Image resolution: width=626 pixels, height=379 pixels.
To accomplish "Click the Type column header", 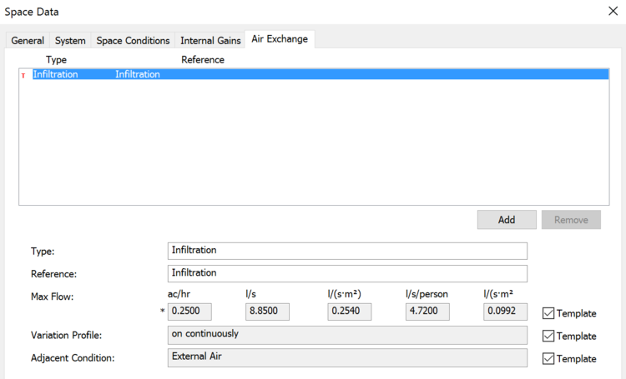I will (x=56, y=60).
